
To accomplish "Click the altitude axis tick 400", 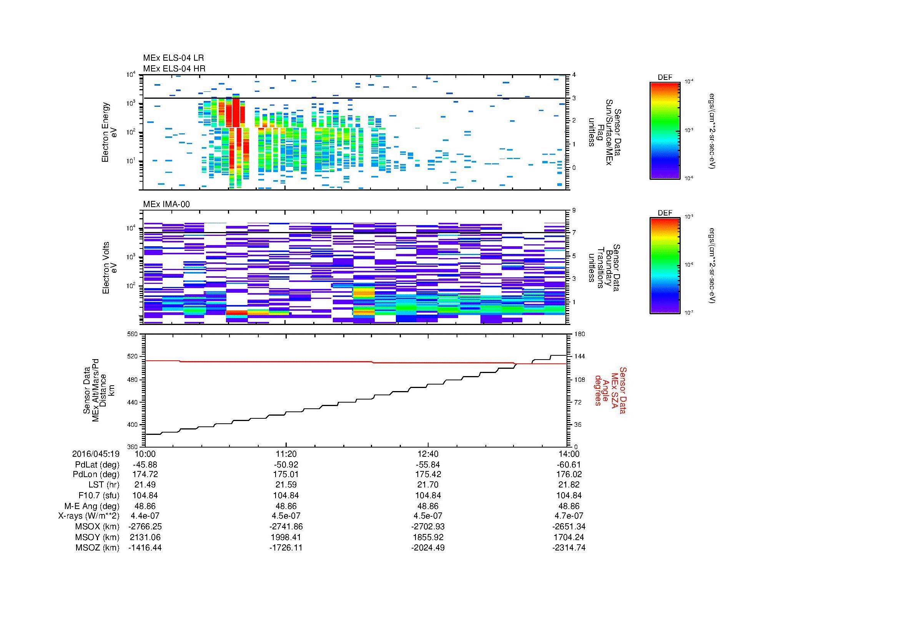I will pyautogui.click(x=132, y=424).
